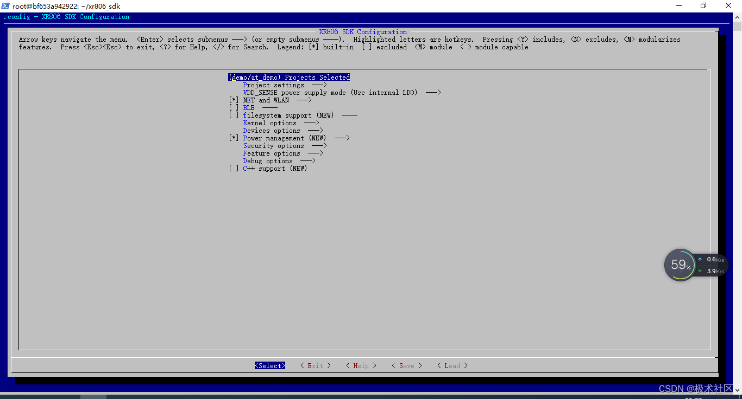Screen dimensions: 742x399
Task: Open Devices options submenu
Action: click(283, 131)
